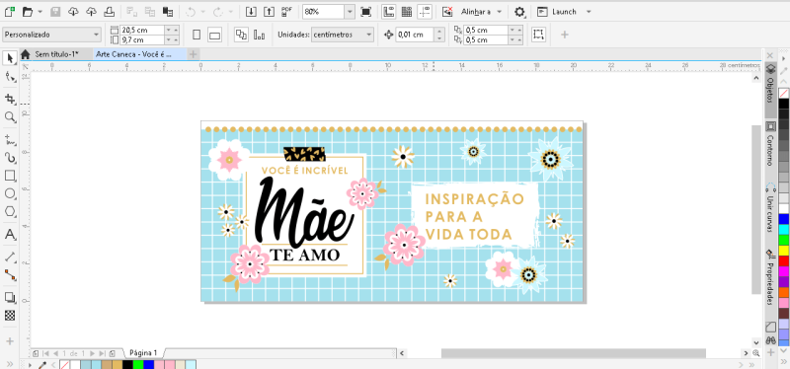Screen dimensions: 790x369
Task: Click the nudge distance 0,01 cm field
Action: (x=414, y=35)
